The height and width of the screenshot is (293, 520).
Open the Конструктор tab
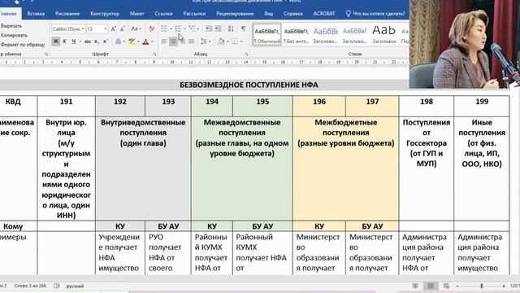point(105,14)
